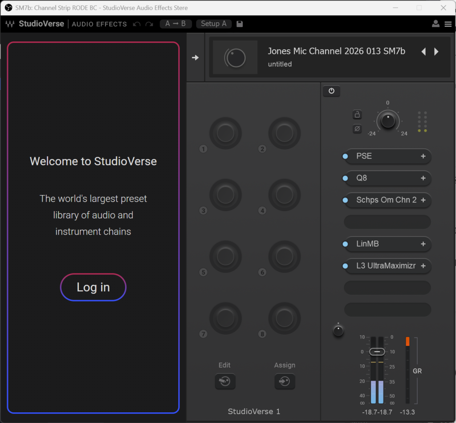
Task: Bypass LinMB plugin via its blue dot
Action: (345, 244)
